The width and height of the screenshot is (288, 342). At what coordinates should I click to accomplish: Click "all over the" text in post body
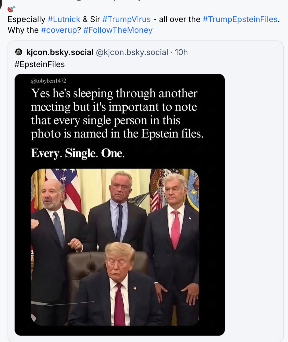[x=180, y=19]
